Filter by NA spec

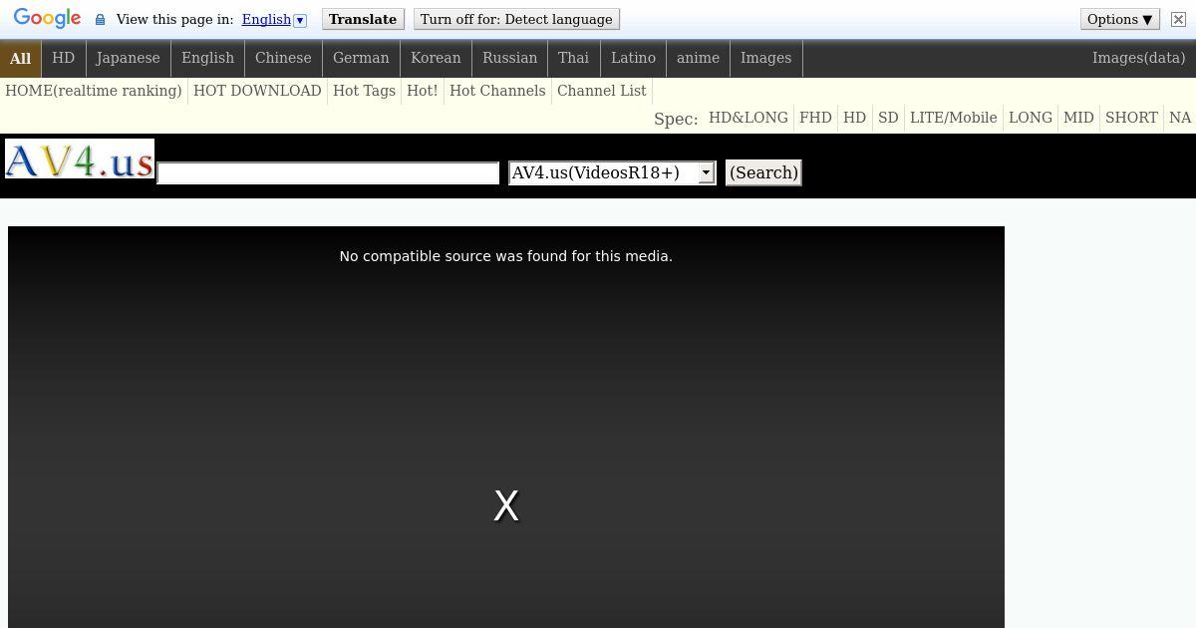(1180, 118)
